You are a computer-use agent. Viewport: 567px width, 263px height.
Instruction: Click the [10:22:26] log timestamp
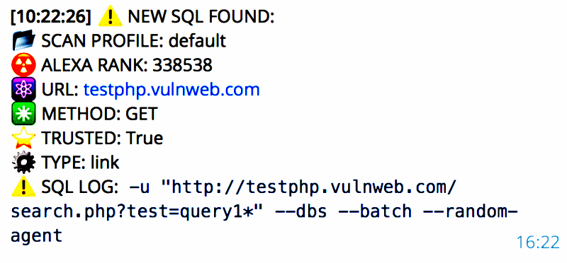click(51, 17)
